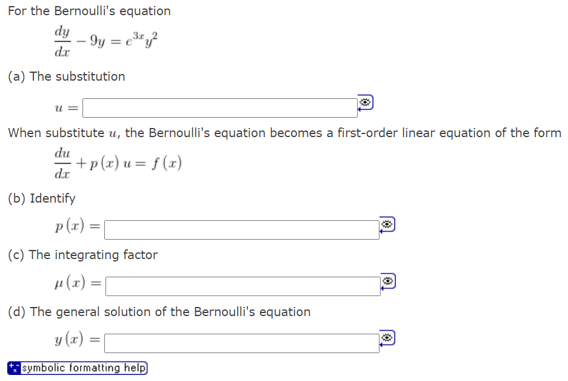Preview the answer entered for substitution u
Viewport: 568px width, 381px height.
(x=366, y=103)
